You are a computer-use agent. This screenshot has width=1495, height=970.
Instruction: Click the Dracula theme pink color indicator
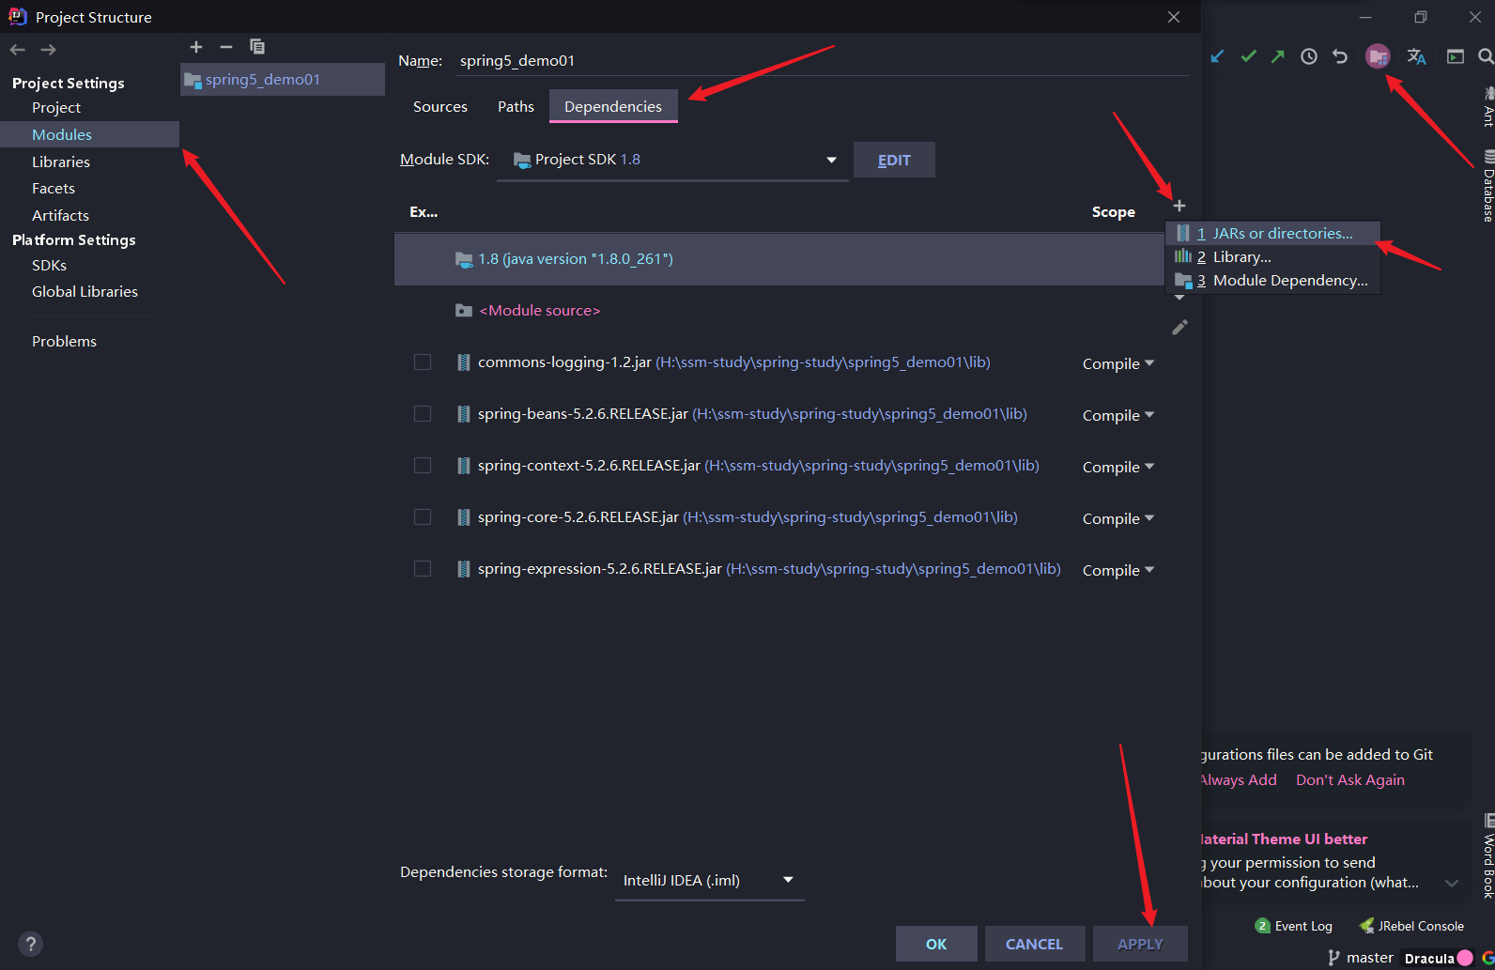tap(1465, 958)
